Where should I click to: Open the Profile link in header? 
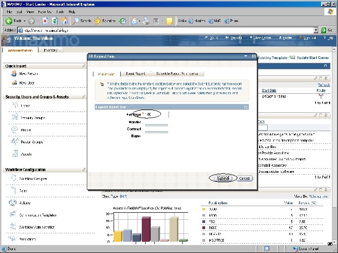coord(285,38)
